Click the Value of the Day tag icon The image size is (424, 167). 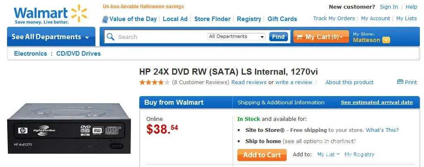coord(105,19)
